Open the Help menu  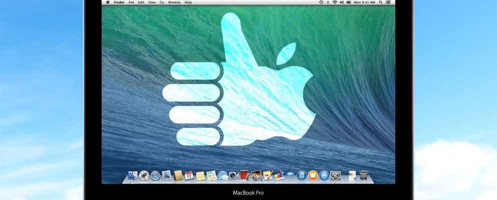[x=188, y=2]
